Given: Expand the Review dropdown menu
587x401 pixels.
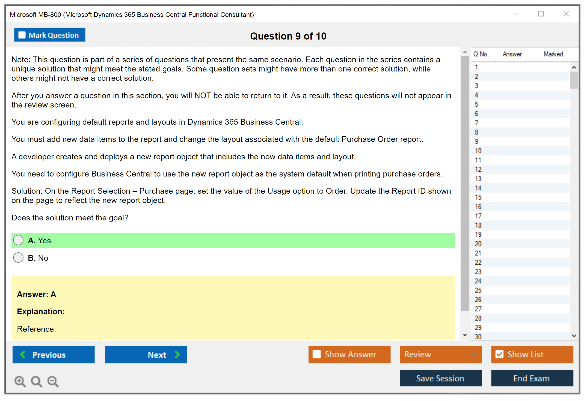Looking at the screenshot, I should click(x=474, y=354).
